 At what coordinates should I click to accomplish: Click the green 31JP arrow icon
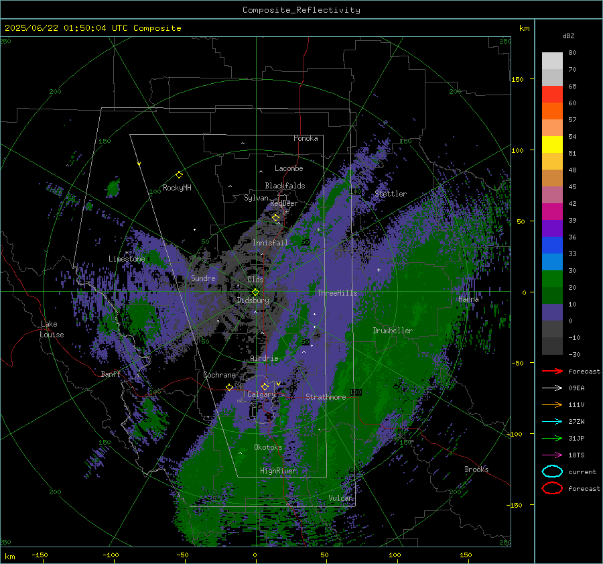(x=552, y=438)
